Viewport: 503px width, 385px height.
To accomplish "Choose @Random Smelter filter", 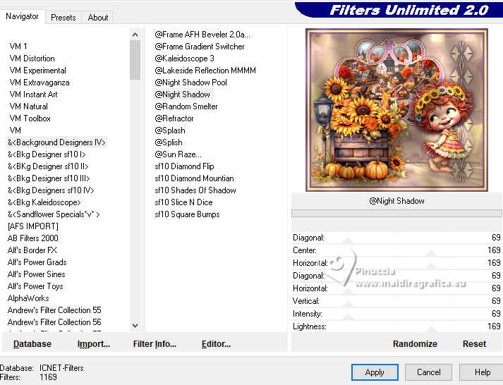I will [x=186, y=106].
